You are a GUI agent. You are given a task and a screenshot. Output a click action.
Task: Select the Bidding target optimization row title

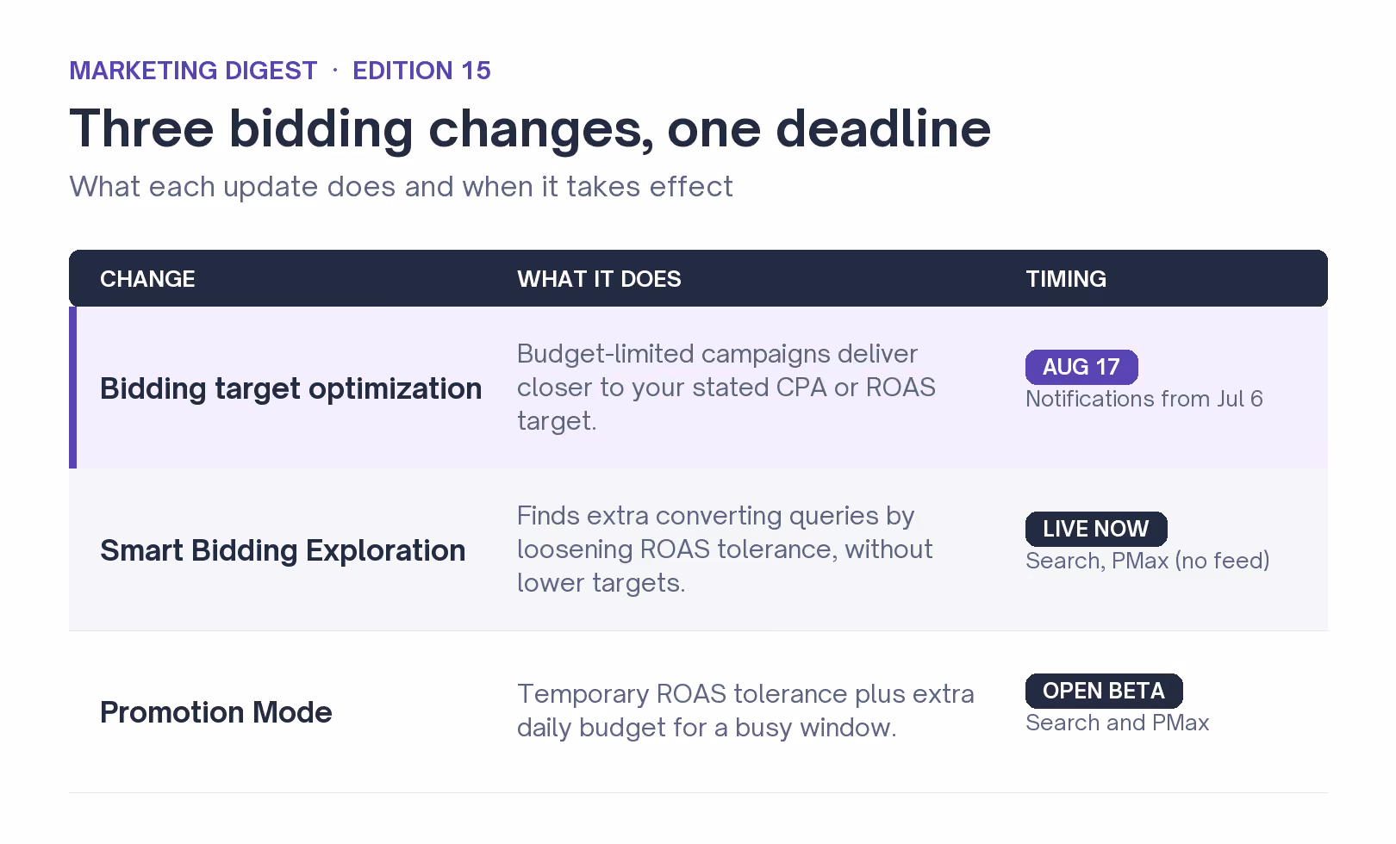(291, 388)
